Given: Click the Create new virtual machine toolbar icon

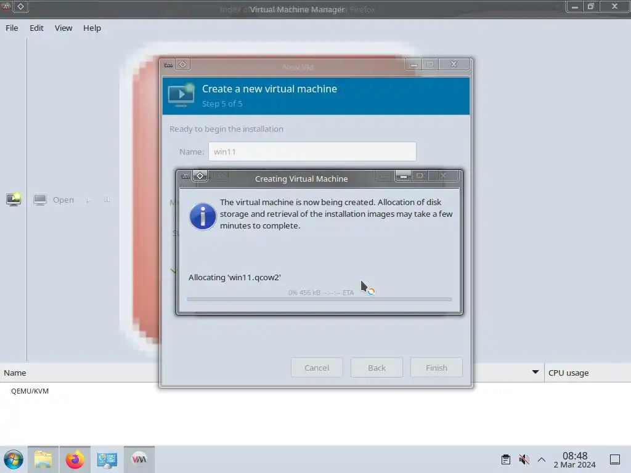Looking at the screenshot, I should [x=14, y=199].
